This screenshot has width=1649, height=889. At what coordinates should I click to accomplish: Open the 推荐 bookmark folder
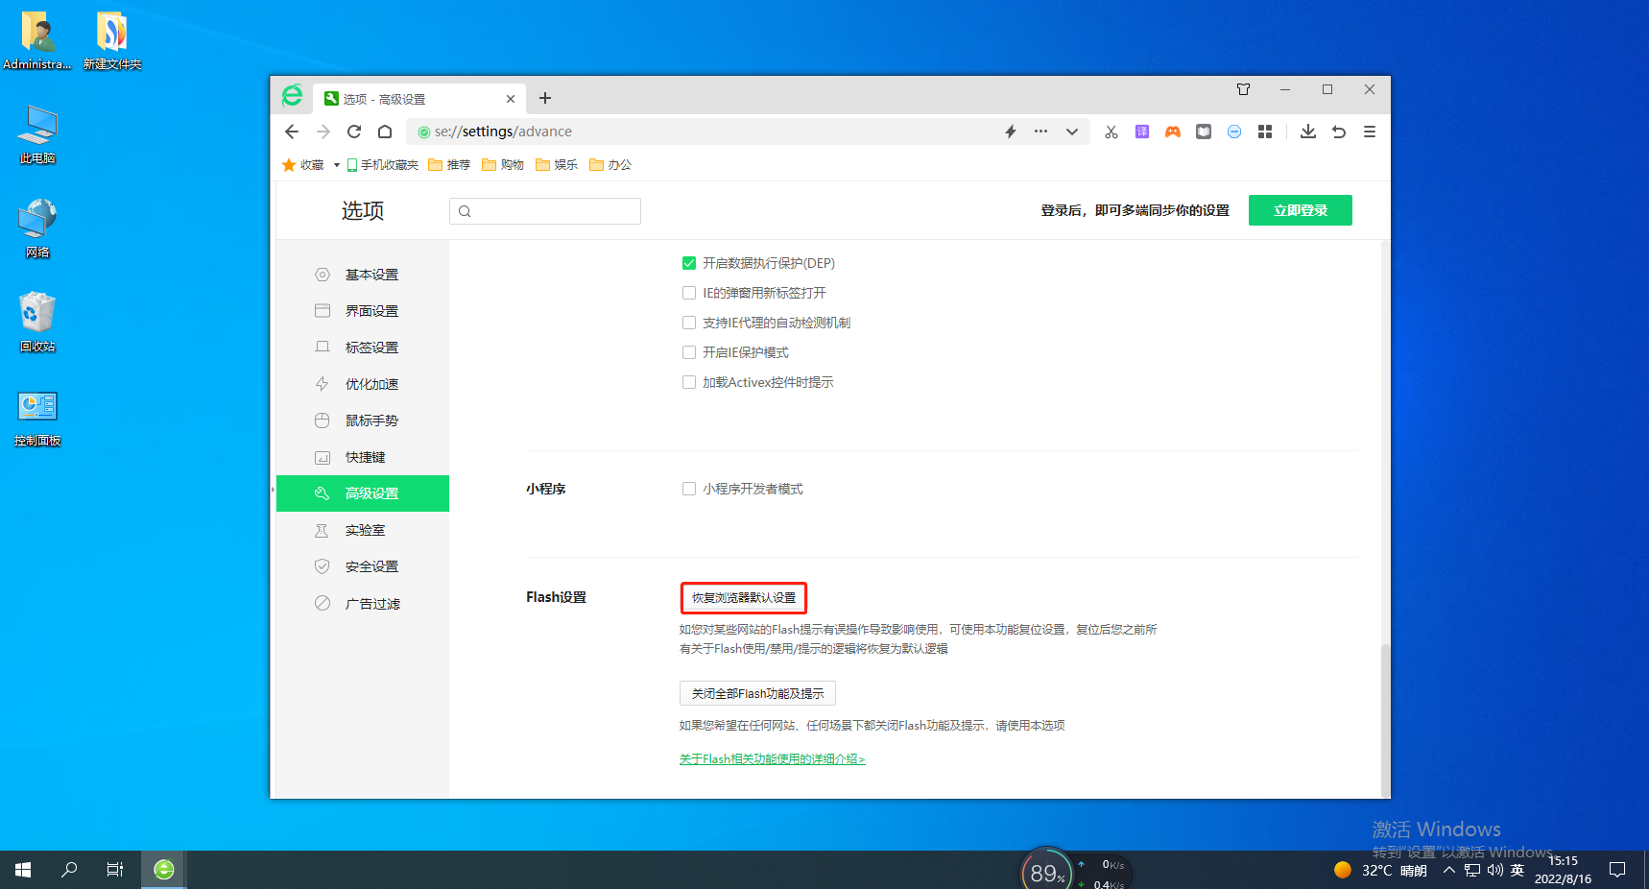(449, 165)
